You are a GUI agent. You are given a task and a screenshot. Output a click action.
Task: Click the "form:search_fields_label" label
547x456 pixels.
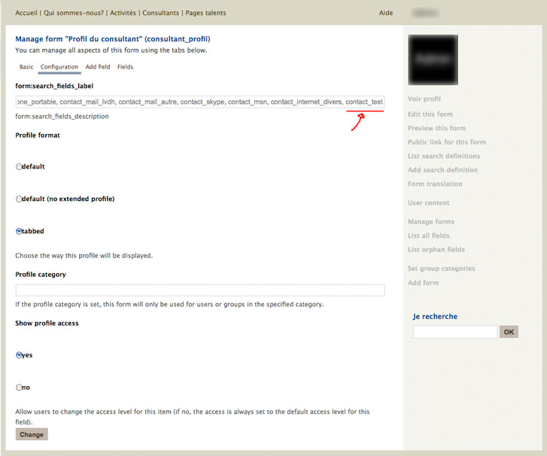pyautogui.click(x=54, y=87)
